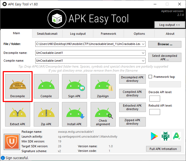Open the About tab

pyautogui.click(x=170, y=34)
